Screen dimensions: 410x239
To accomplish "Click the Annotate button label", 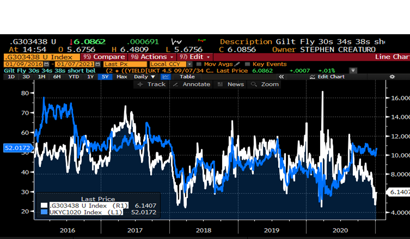I will point(197,84).
